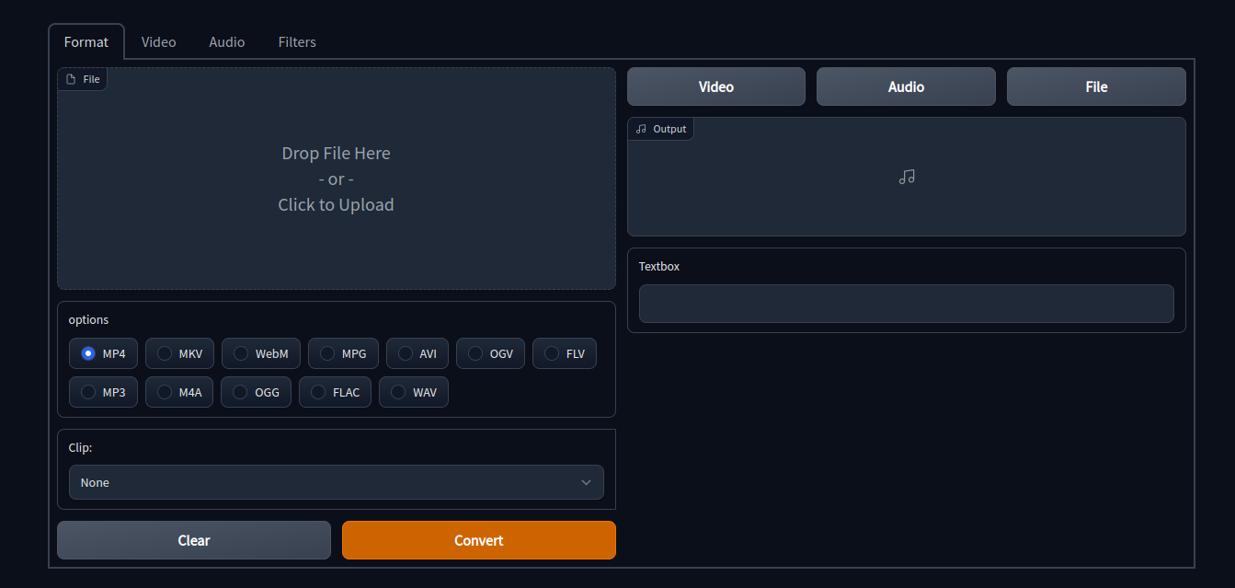Click inside the Textbox input field

point(906,304)
